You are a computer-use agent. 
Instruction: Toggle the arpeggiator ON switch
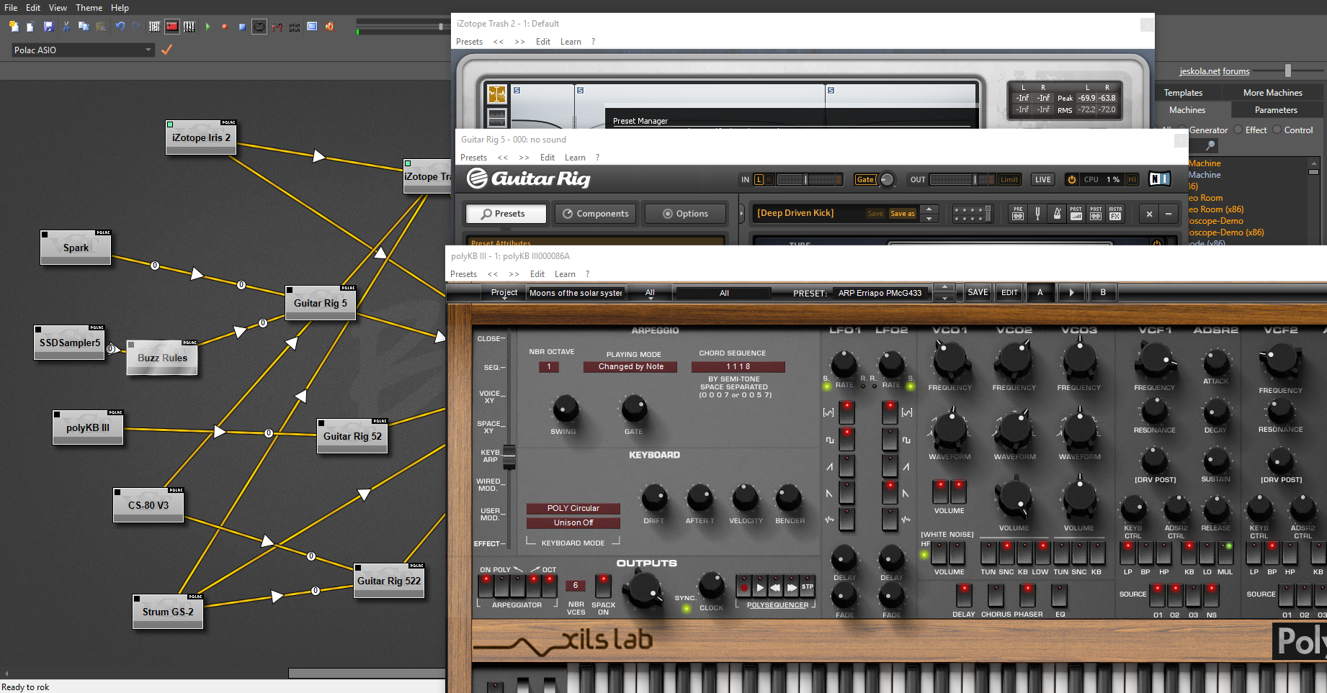[x=486, y=586]
